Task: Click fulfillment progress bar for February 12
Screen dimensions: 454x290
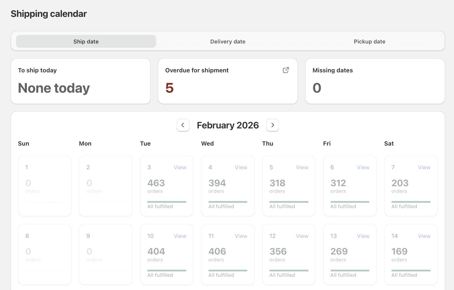Action: (x=289, y=271)
